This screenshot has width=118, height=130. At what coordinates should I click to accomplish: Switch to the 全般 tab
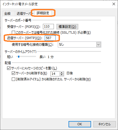click(8, 13)
